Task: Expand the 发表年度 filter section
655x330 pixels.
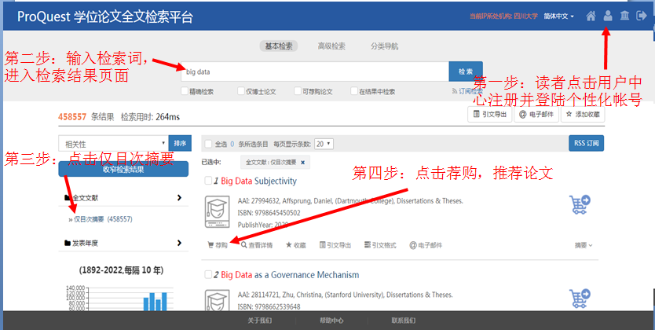Action: 123,243
